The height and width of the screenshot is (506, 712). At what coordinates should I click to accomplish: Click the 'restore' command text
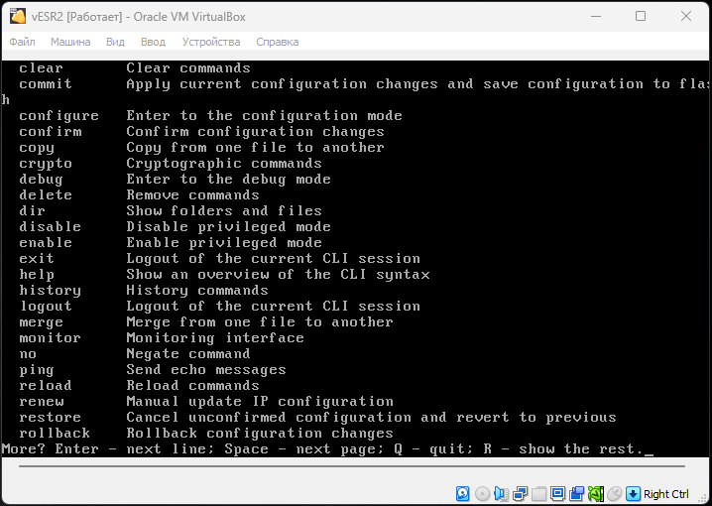click(50, 418)
